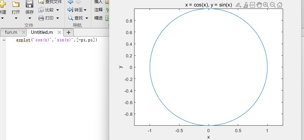Click the New (新建) label
This screenshot has height=140, width=304.
3,12
